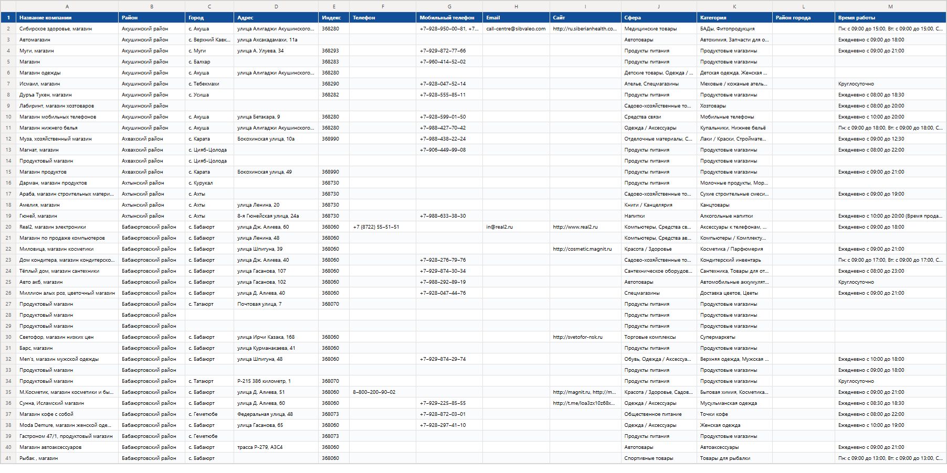Select address 'трасса Р-279, АЗС4'
This screenshot has width=947, height=473.
pos(276,447)
